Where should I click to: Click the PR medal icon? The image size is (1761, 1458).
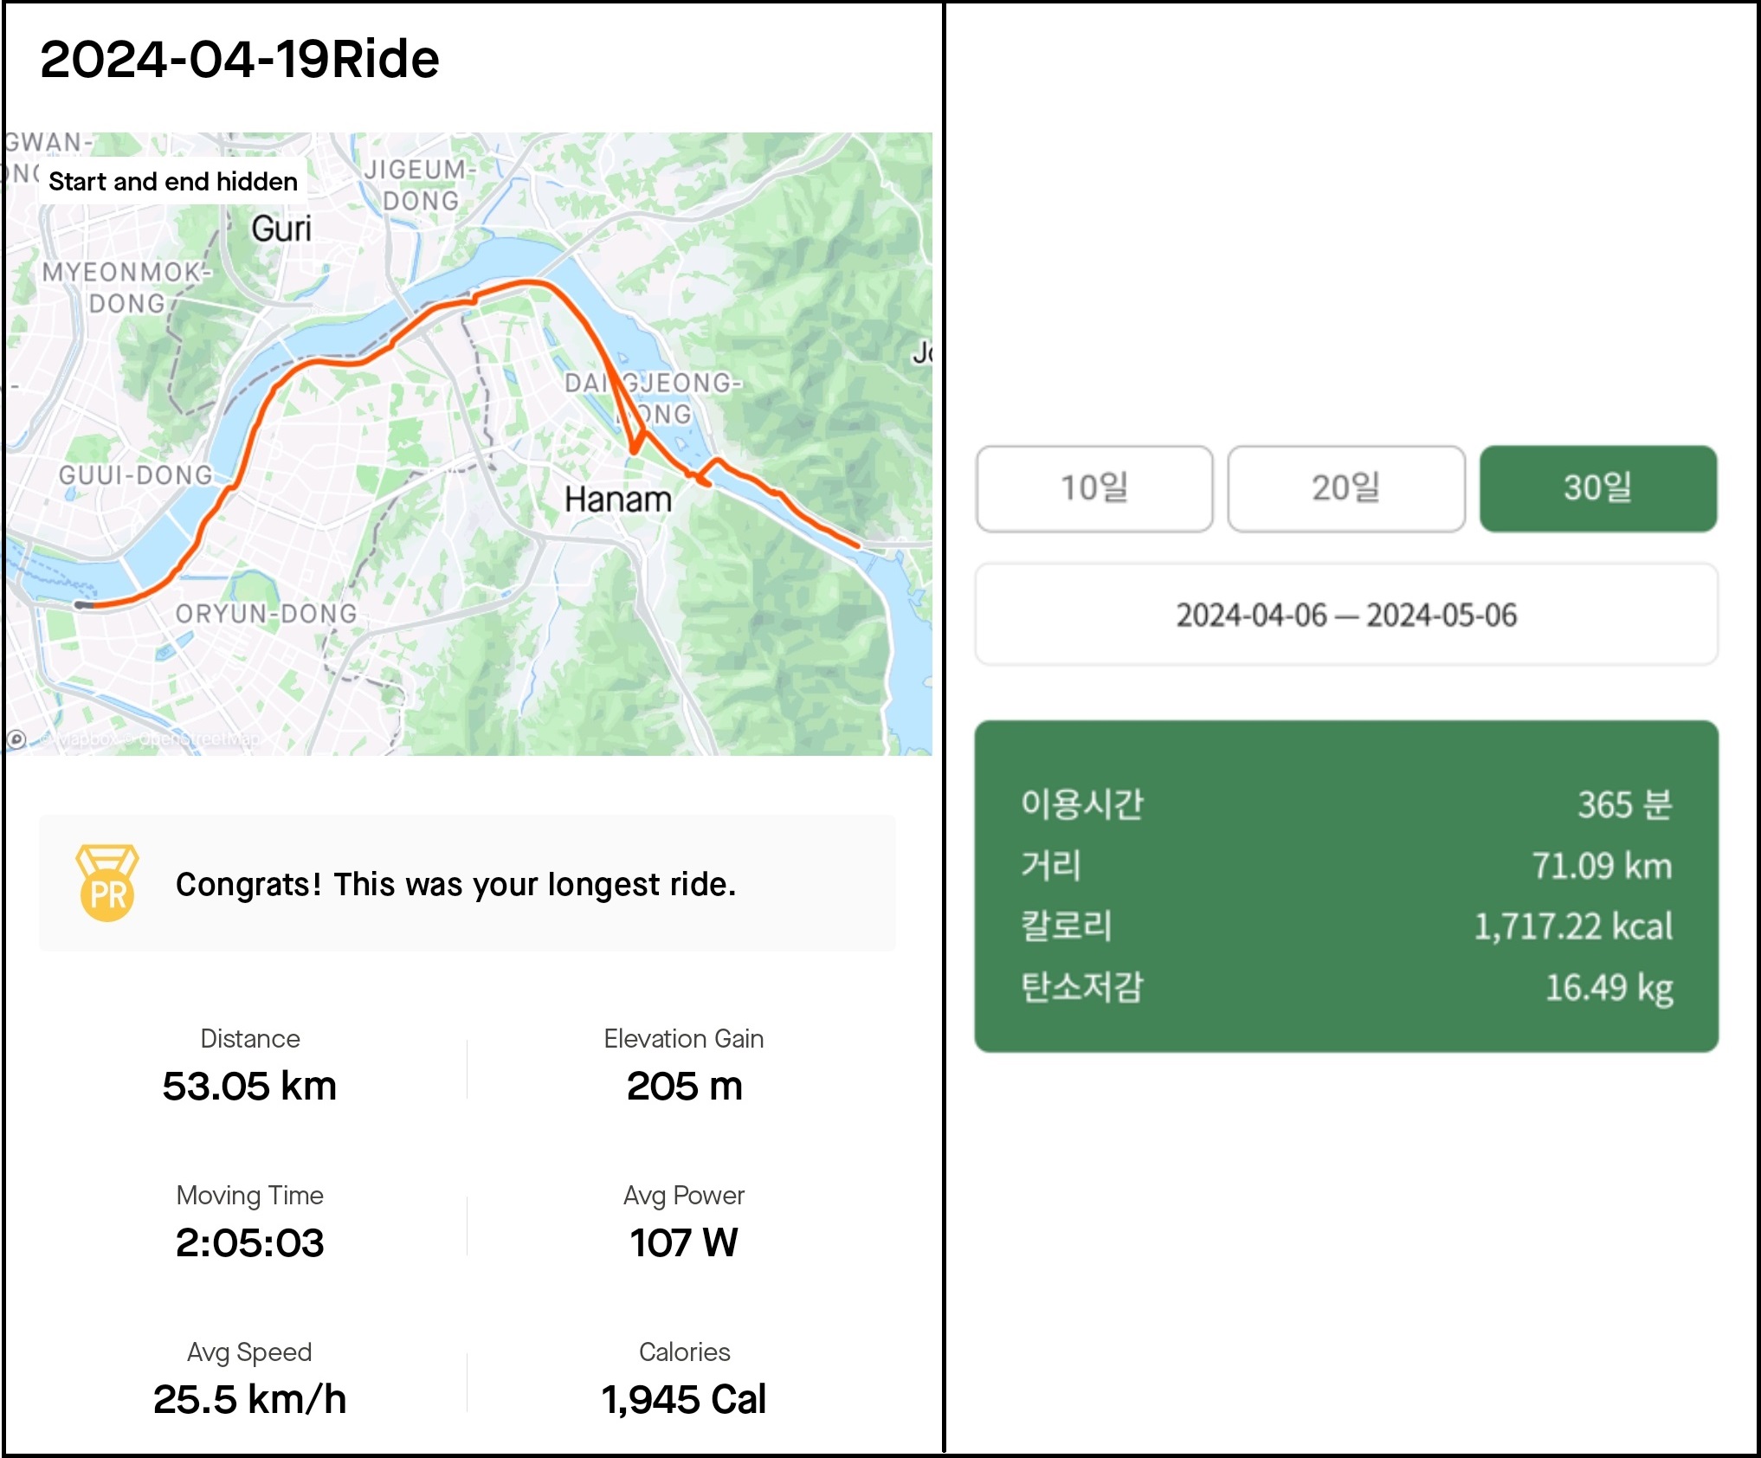click(106, 883)
